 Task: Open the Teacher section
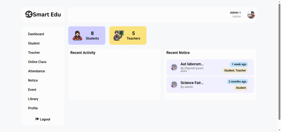pyautogui.click(x=34, y=53)
